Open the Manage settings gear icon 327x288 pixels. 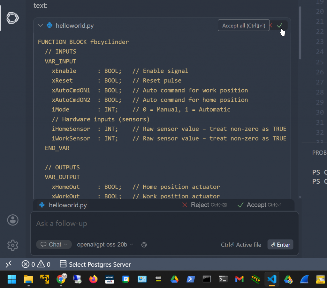(13, 245)
